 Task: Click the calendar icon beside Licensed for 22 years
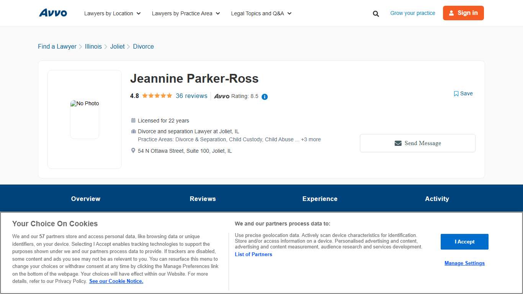coord(133,120)
